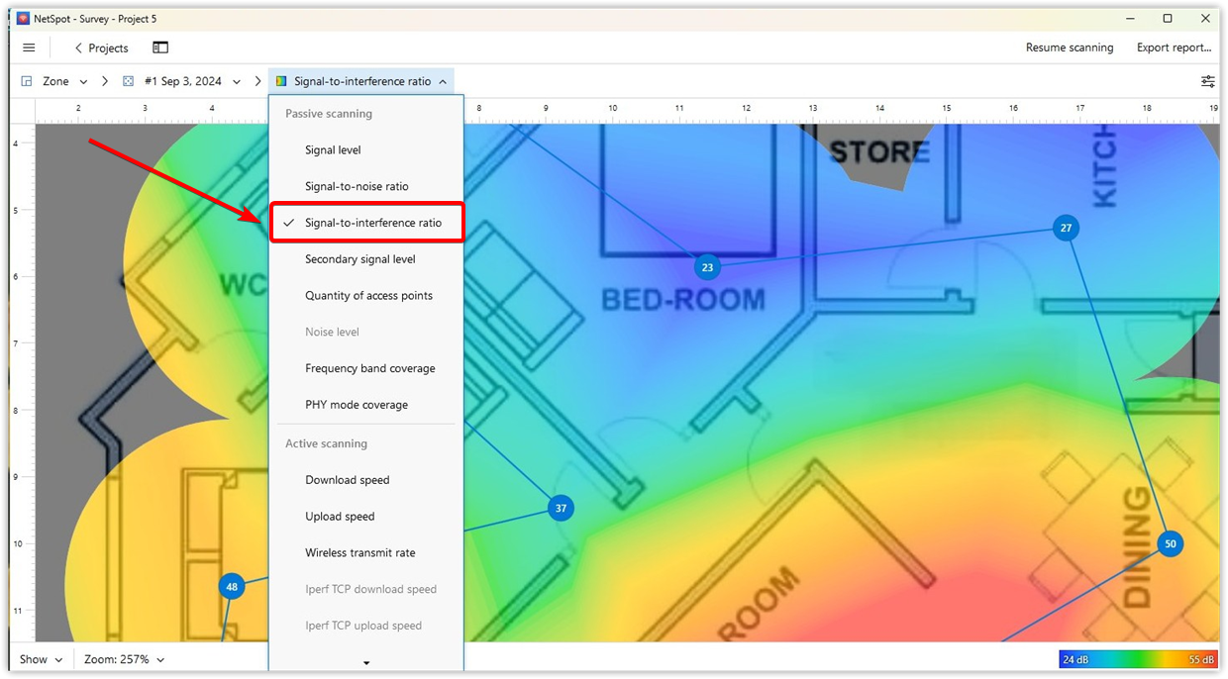This screenshot has height=679, width=1228.
Task: Select access point marker 23 in Bed-Room
Action: [x=707, y=266]
